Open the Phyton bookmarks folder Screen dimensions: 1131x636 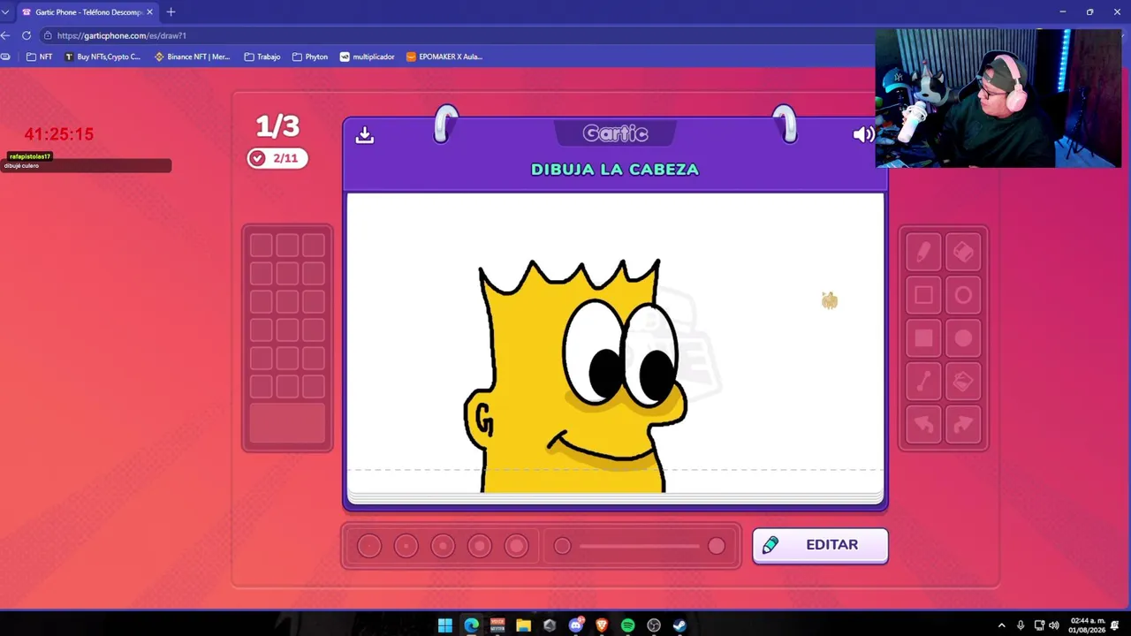(x=310, y=57)
